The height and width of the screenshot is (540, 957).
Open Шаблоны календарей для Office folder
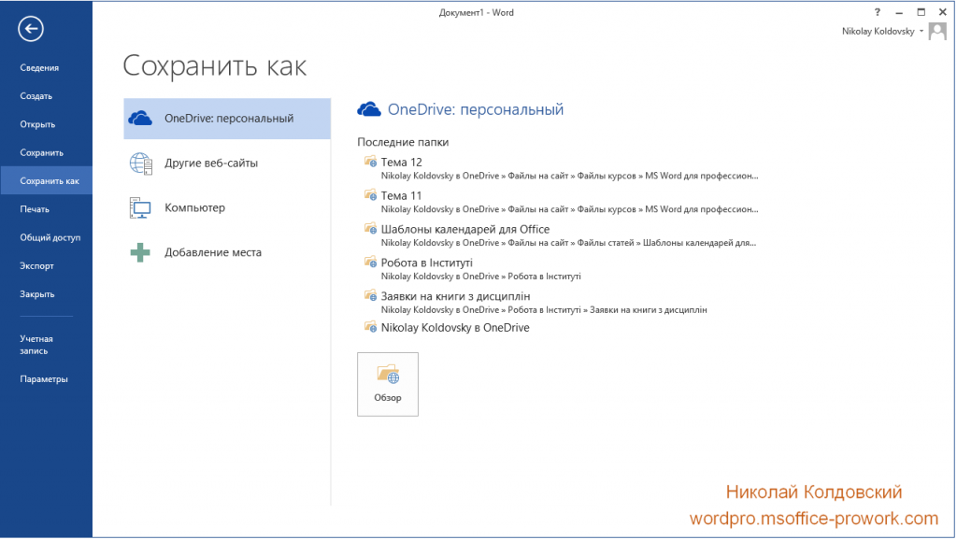point(464,229)
